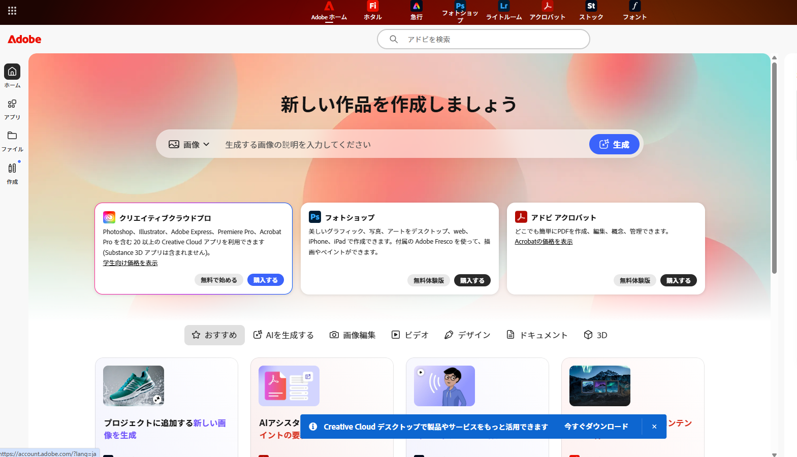Open Adobe Stock shortcut icon
The height and width of the screenshot is (457, 797).
pyautogui.click(x=591, y=7)
